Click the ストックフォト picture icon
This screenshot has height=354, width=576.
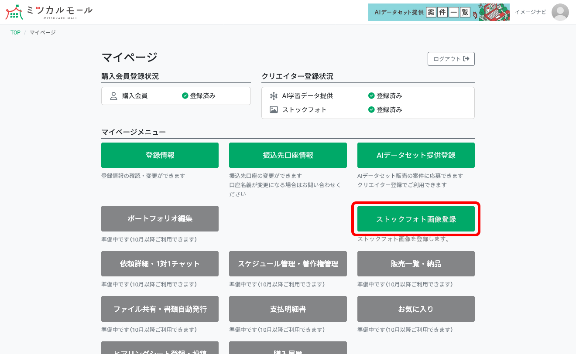273,109
